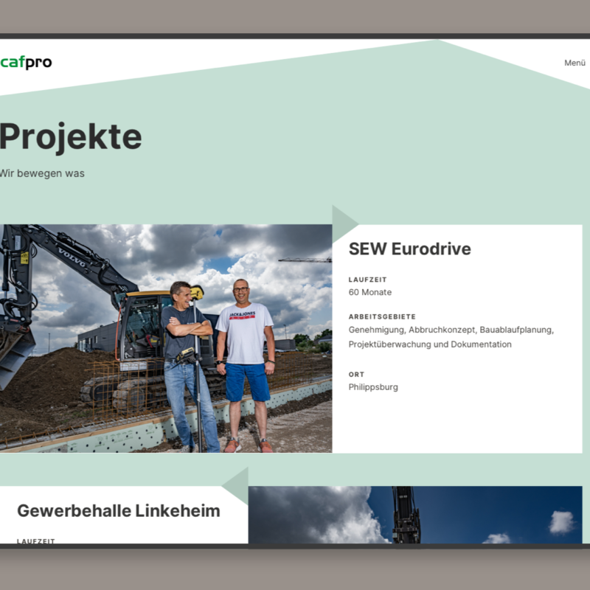Open the Menü navigation

pos(575,63)
